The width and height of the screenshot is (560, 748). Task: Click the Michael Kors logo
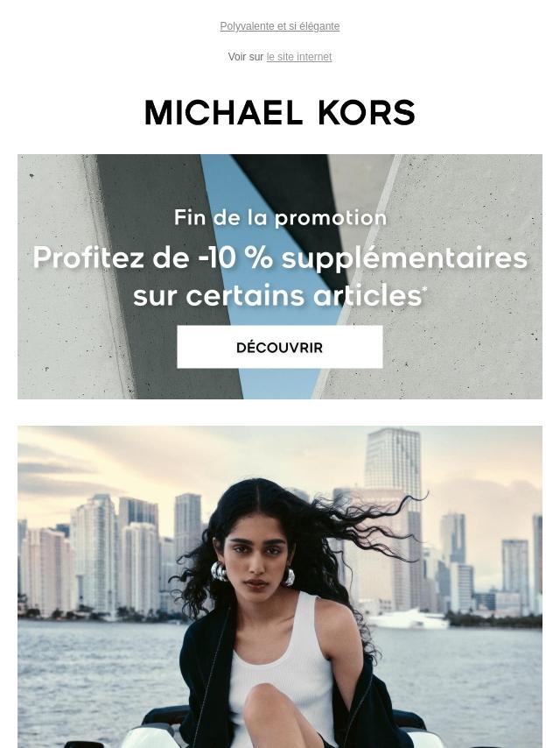[280, 113]
